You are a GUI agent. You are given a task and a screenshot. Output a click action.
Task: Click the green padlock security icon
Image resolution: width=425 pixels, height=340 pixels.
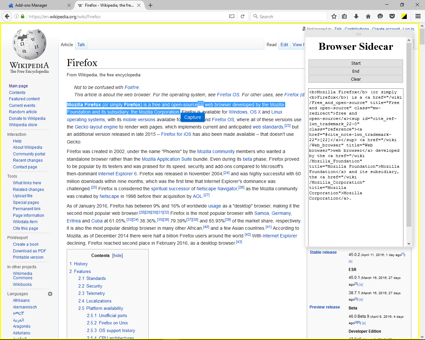[23, 16]
